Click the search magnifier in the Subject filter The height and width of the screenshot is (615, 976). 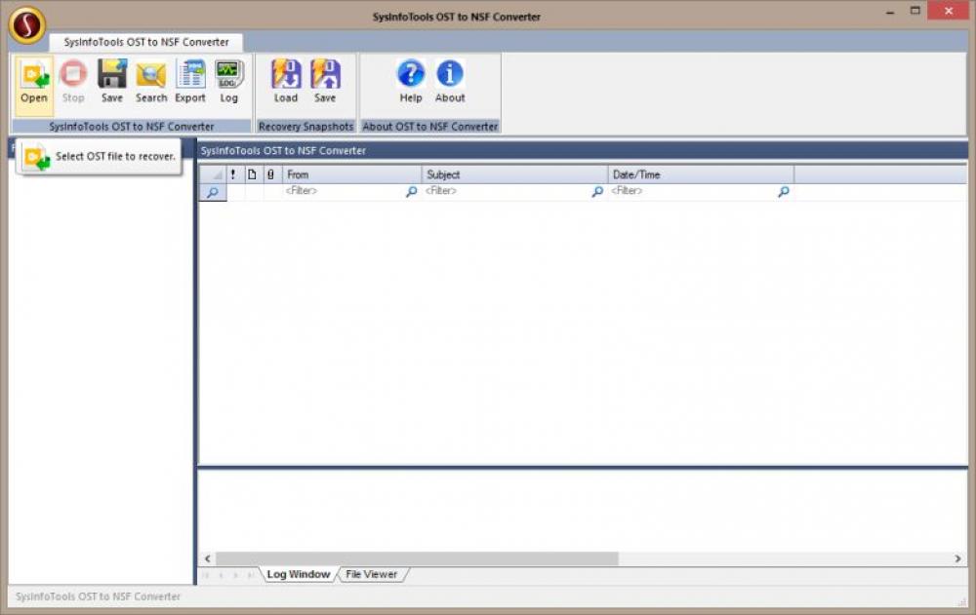596,192
